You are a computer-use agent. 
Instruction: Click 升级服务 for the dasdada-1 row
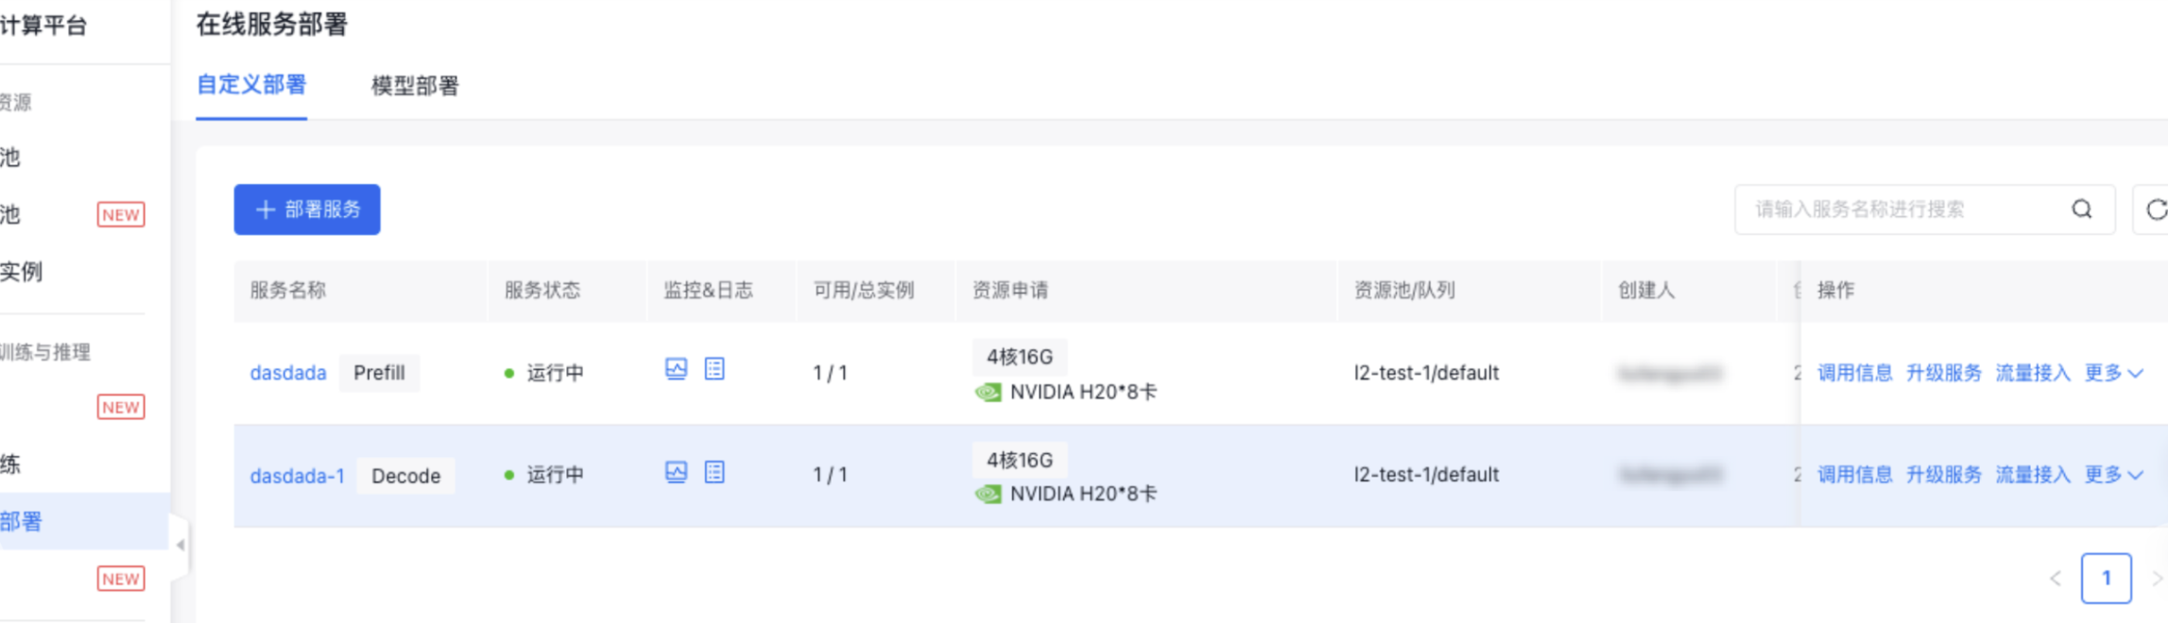pos(1943,475)
